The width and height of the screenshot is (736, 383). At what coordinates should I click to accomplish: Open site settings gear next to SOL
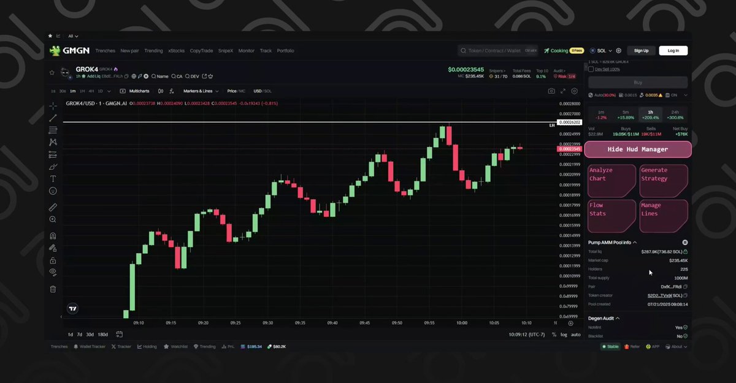pos(618,51)
